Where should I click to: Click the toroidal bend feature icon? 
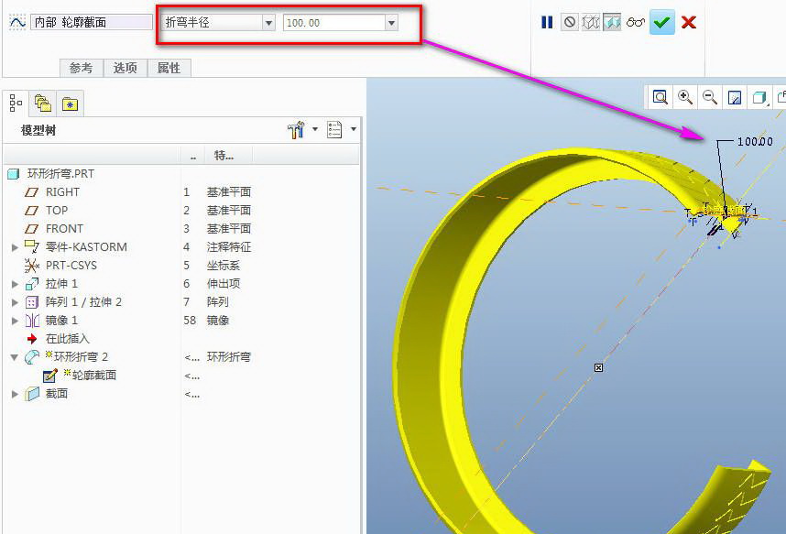pos(32,357)
